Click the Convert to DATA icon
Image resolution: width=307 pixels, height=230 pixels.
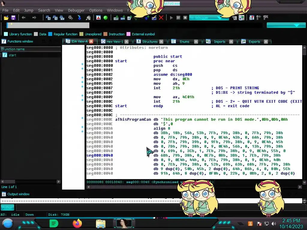[x=123, y=18]
